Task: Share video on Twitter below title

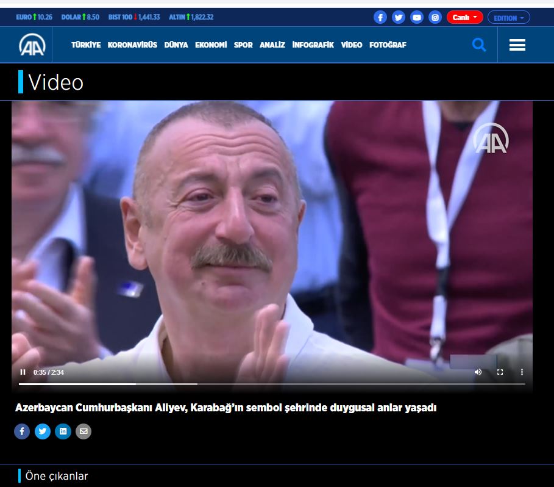Action: 43,431
